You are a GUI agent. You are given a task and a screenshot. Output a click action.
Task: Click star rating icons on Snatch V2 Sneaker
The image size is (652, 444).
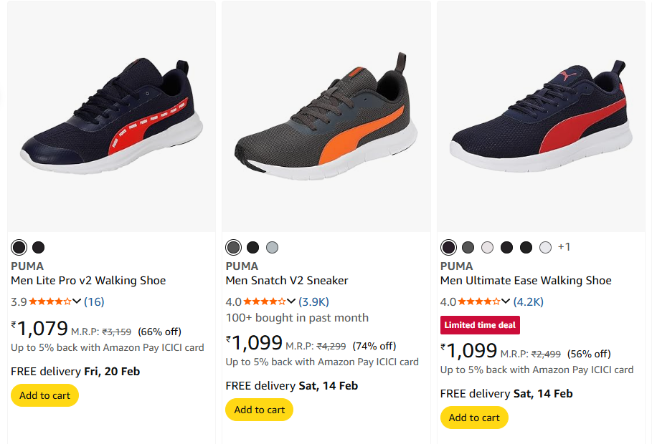pyautogui.click(x=265, y=301)
